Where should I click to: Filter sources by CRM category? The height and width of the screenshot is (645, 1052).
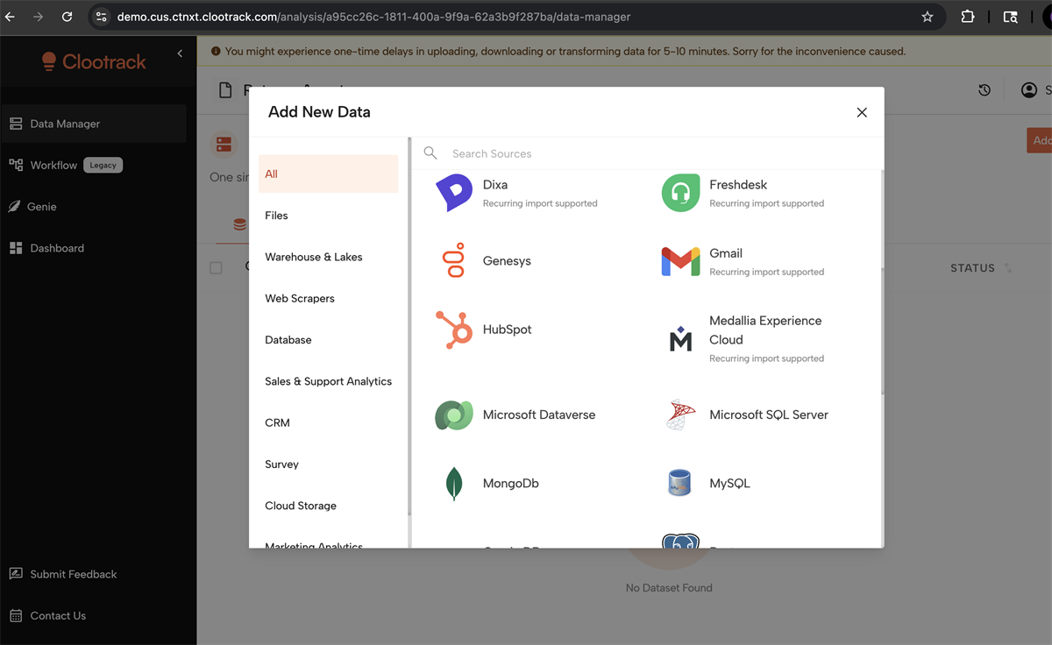click(x=277, y=422)
